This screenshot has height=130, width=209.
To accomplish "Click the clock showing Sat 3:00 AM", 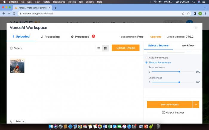I will click(x=182, y=2).
